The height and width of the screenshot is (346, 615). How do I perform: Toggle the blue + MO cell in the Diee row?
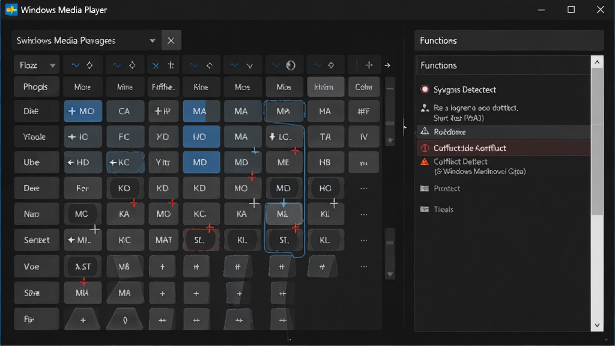pyautogui.click(x=83, y=111)
